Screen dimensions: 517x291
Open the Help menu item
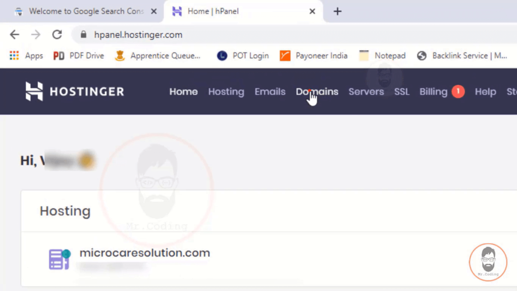pyautogui.click(x=485, y=91)
